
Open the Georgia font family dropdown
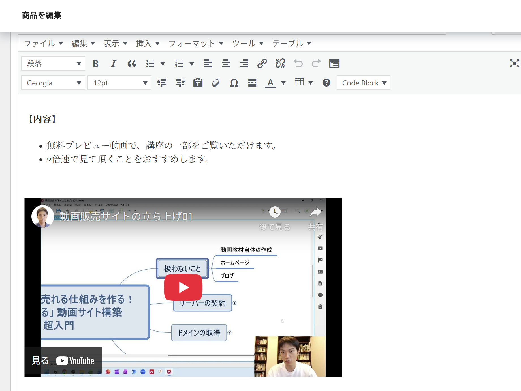pyautogui.click(x=53, y=83)
